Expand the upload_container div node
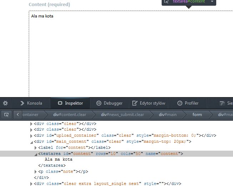 31,136
